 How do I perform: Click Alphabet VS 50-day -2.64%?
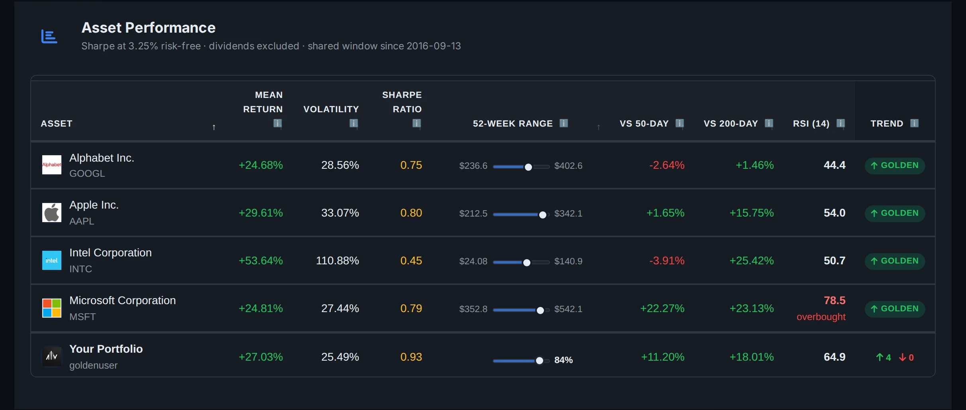pos(667,165)
